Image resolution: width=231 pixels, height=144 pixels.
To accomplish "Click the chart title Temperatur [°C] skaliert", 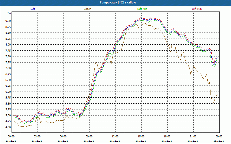I will click(x=118, y=3).
